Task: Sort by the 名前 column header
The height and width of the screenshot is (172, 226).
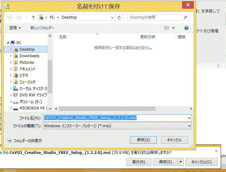Action: (63, 37)
